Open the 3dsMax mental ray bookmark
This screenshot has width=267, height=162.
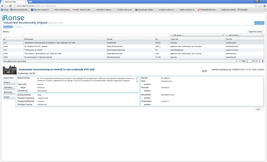187,10
